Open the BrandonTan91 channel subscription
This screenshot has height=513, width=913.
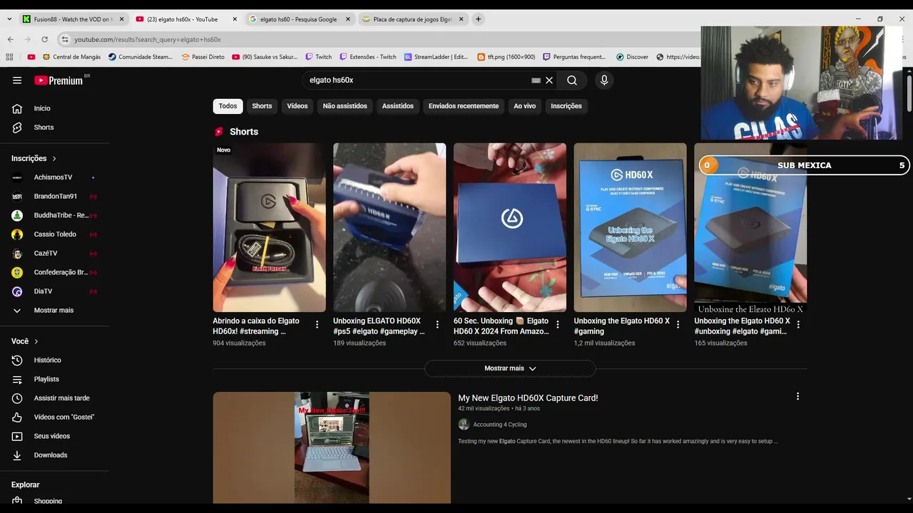(54, 196)
